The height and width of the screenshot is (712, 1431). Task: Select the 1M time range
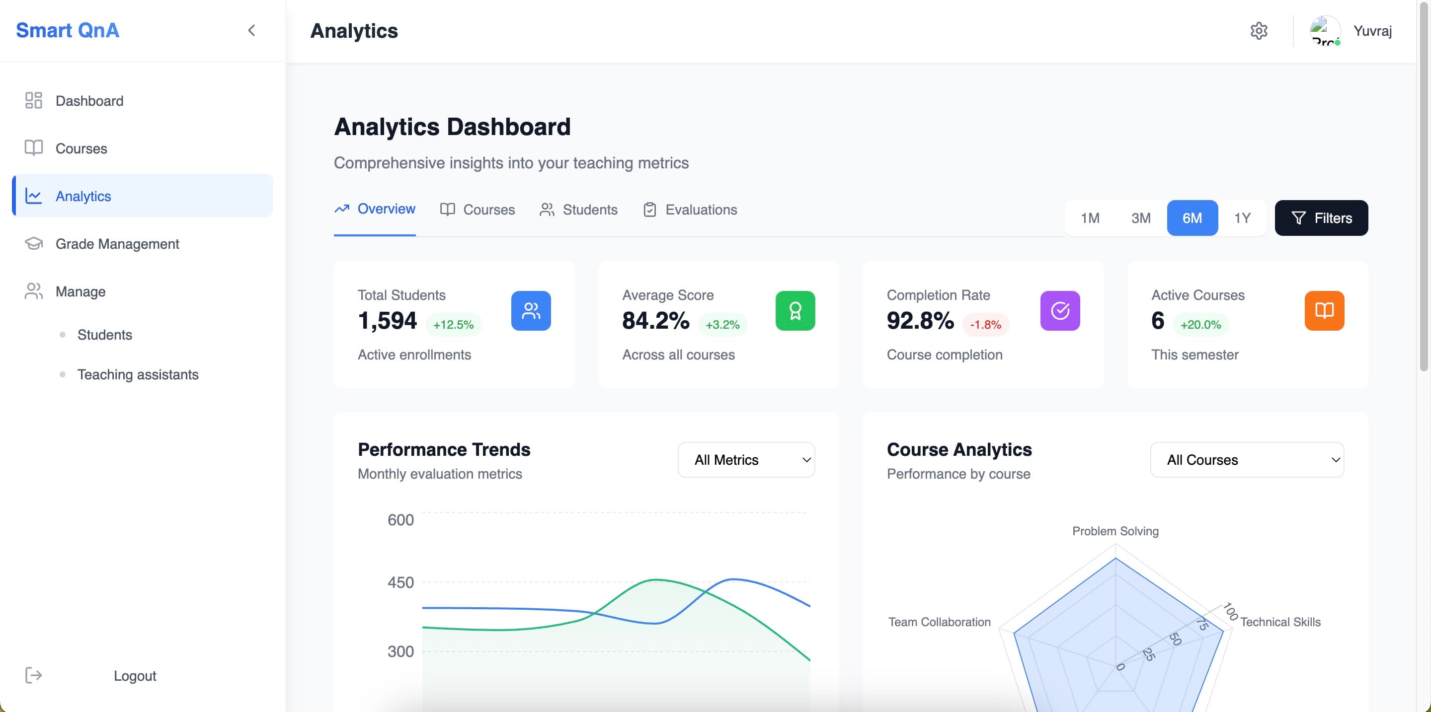(1090, 218)
